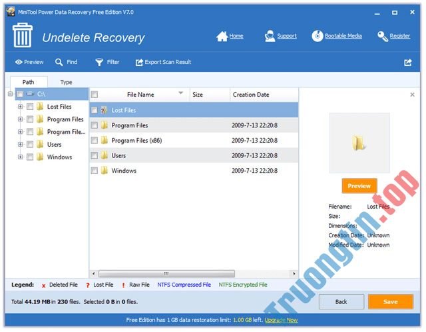The width and height of the screenshot is (426, 332).
Task: Click the Find magnifier icon
Action: pyautogui.click(x=59, y=62)
